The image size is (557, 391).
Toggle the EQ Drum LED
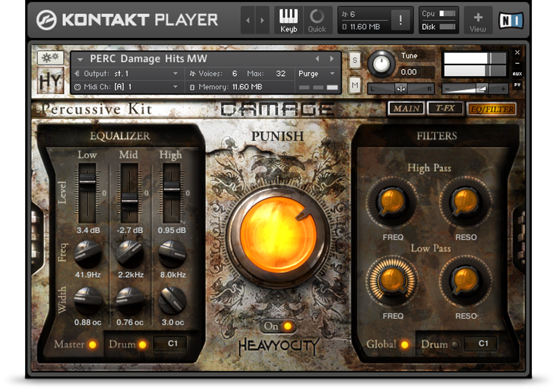pos(143,344)
